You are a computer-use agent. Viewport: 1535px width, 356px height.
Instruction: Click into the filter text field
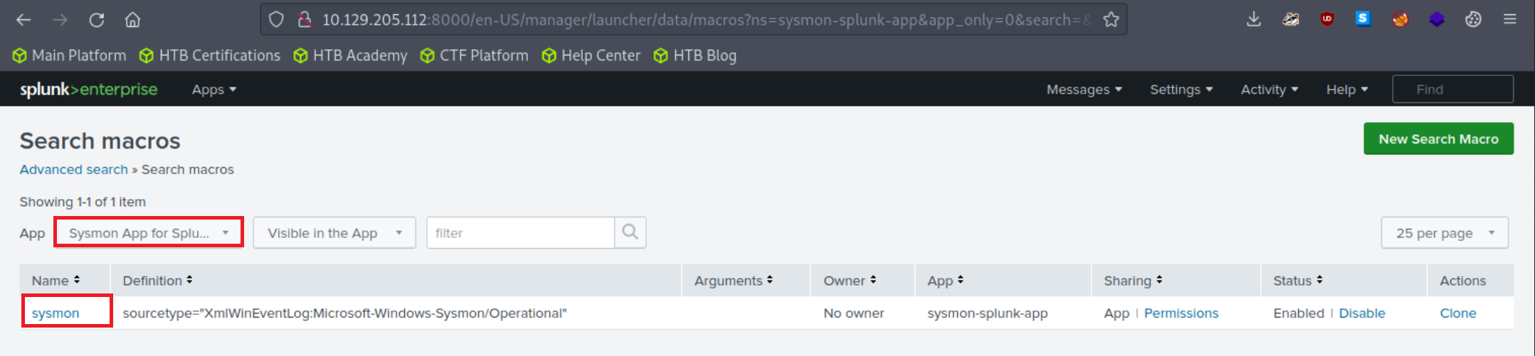coord(520,233)
